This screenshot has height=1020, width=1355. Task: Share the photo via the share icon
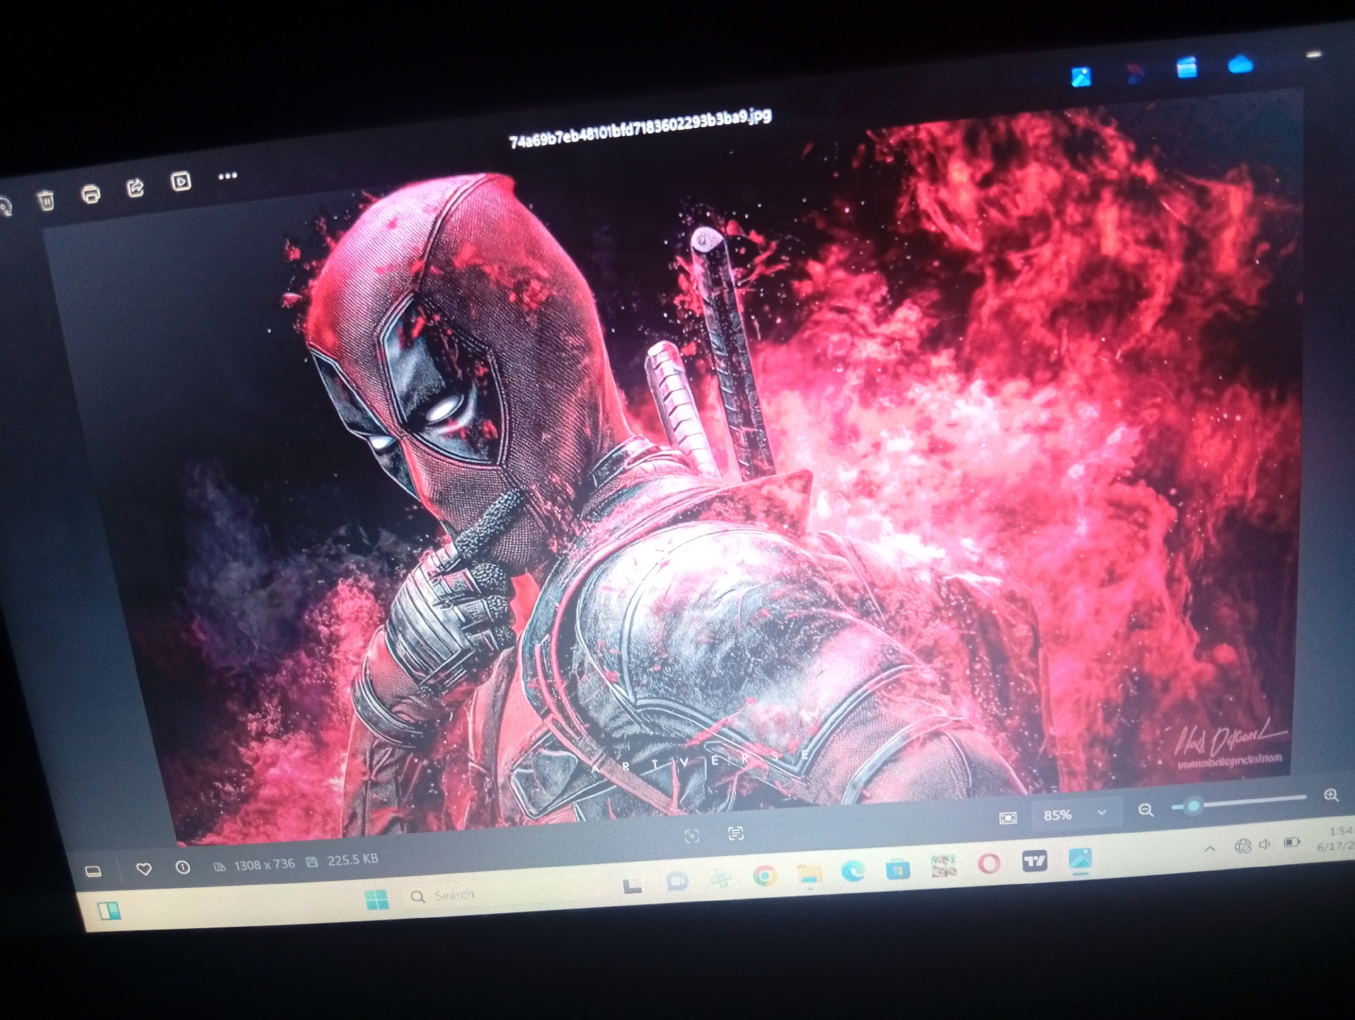click(135, 188)
